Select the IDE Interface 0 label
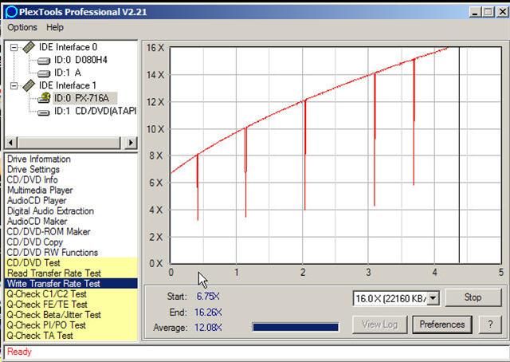510x362 pixels. click(x=68, y=47)
